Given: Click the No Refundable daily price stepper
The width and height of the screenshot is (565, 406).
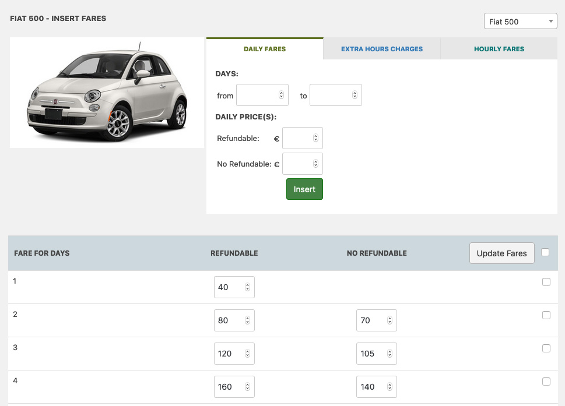Looking at the screenshot, I should point(315,164).
